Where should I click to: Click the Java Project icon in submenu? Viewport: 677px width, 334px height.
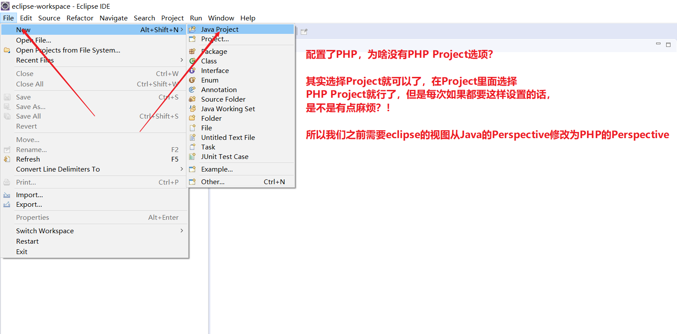[192, 30]
